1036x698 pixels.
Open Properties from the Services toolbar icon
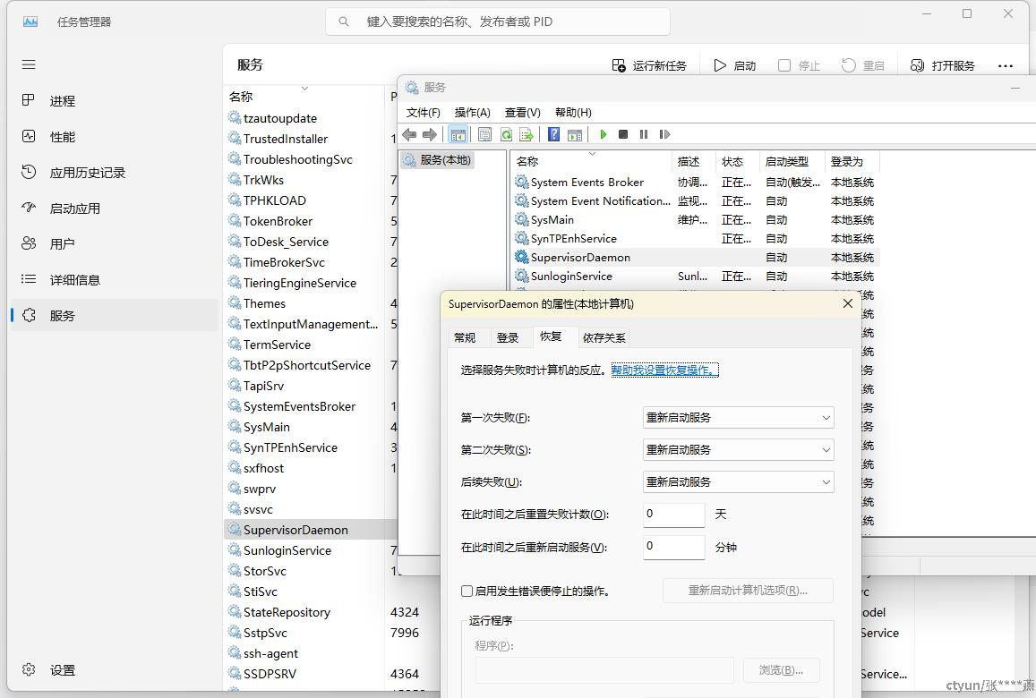pos(484,135)
